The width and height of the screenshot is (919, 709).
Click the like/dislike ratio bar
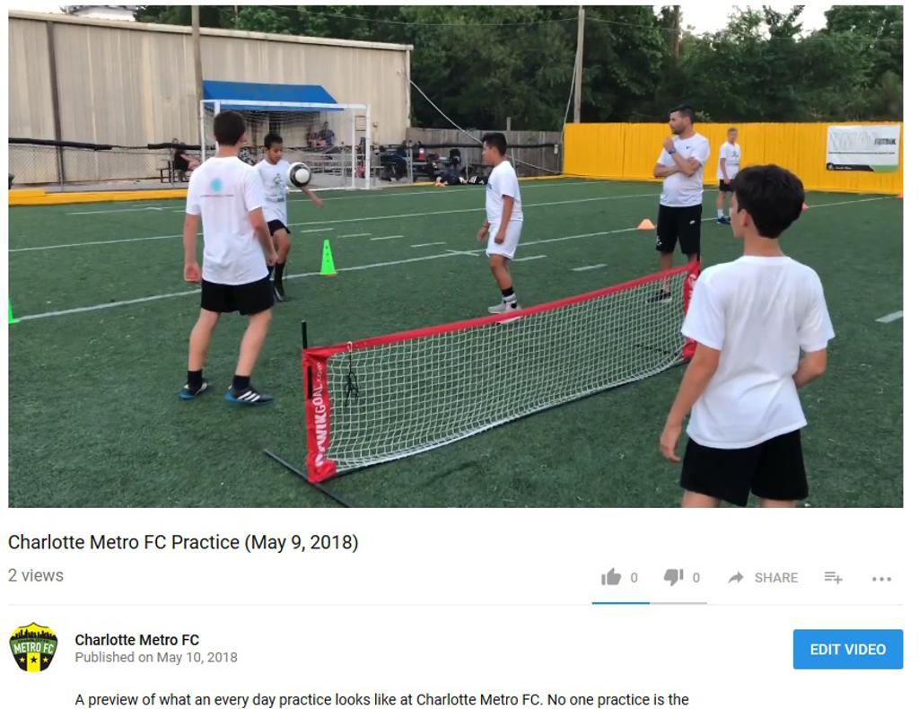point(650,602)
